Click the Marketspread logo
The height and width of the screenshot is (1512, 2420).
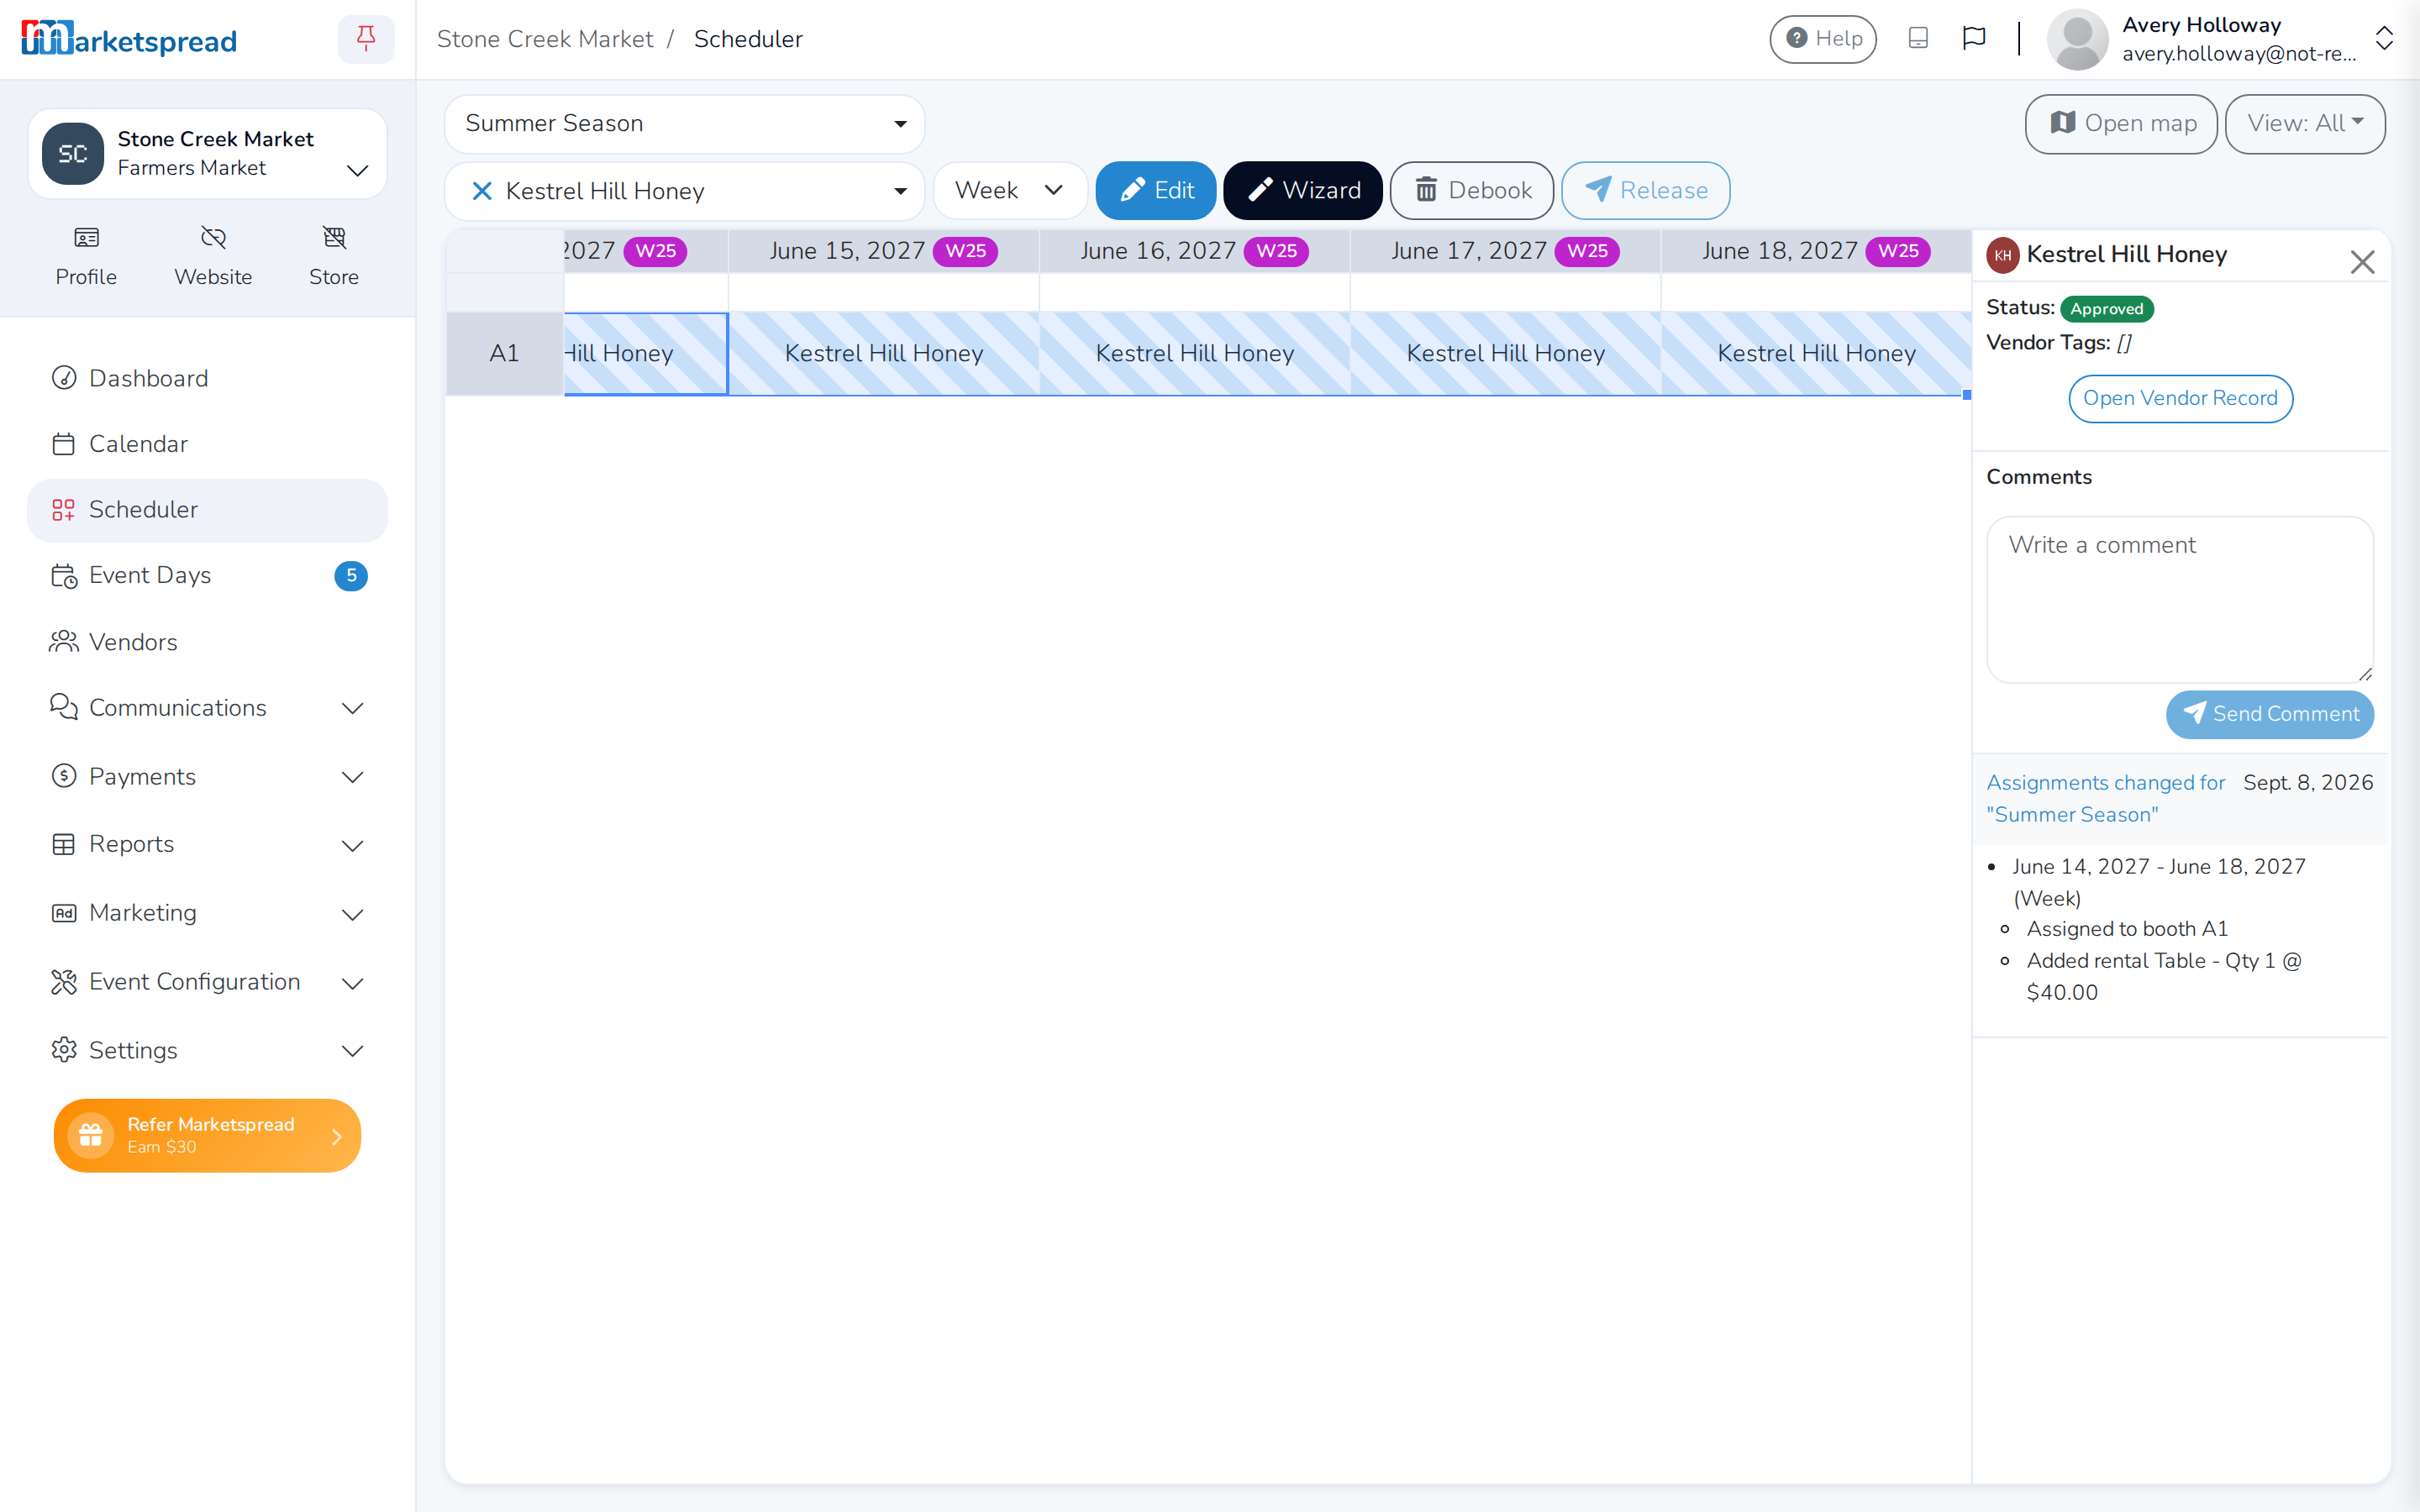[129, 39]
